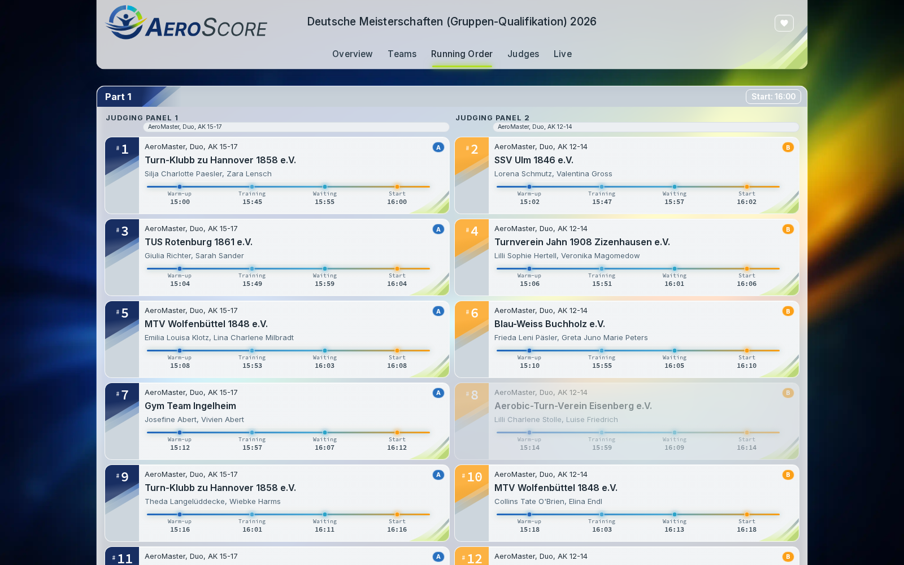Click Training marker 15:45 on entry #1

point(252,186)
